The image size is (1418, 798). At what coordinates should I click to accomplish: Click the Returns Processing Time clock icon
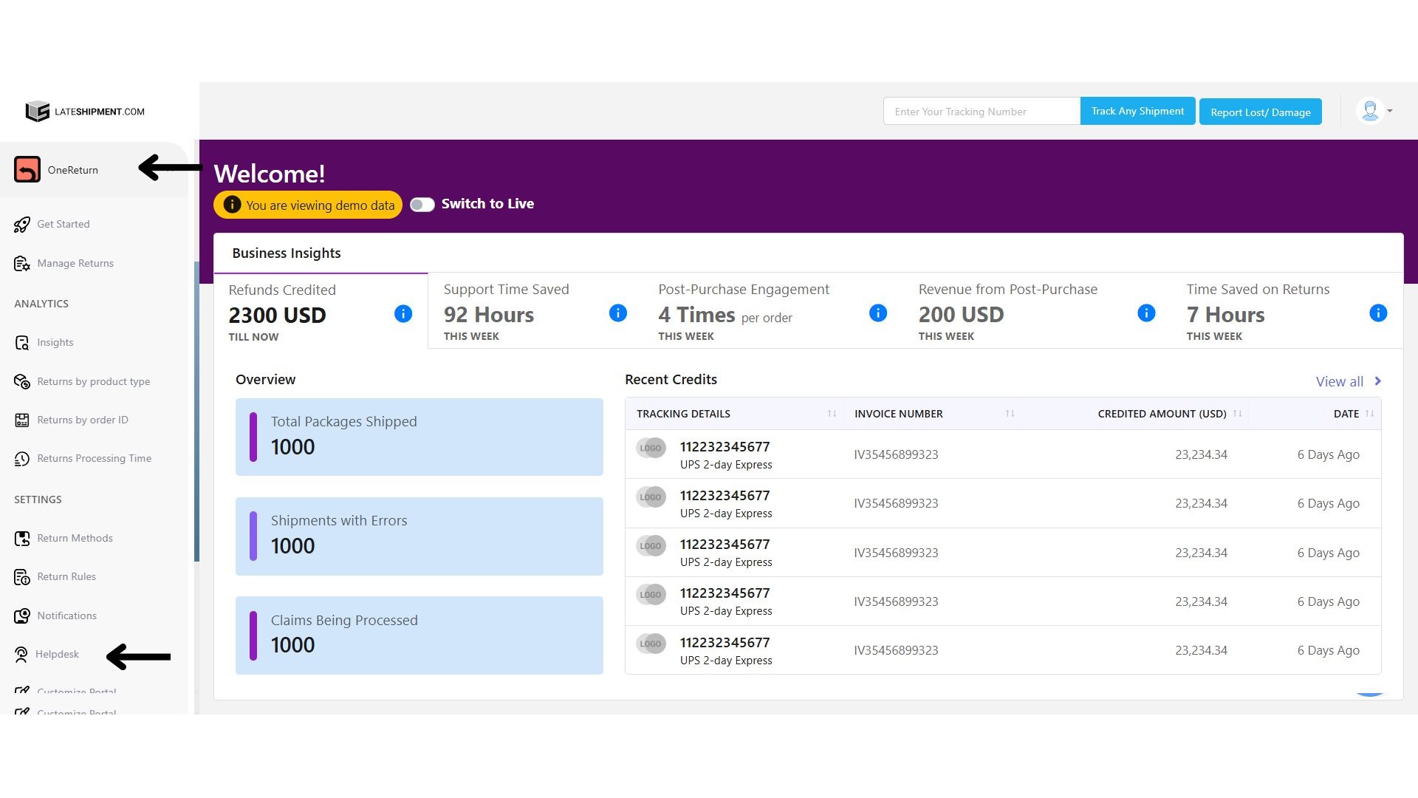(x=22, y=459)
